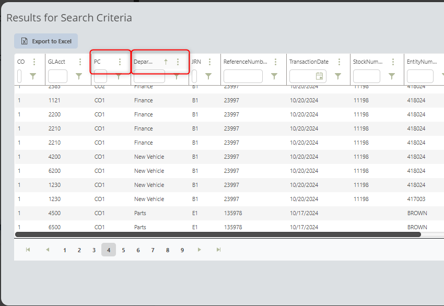This screenshot has height=306, width=444.
Task: Click the GLAcct cell 6200
Action: 54,171
